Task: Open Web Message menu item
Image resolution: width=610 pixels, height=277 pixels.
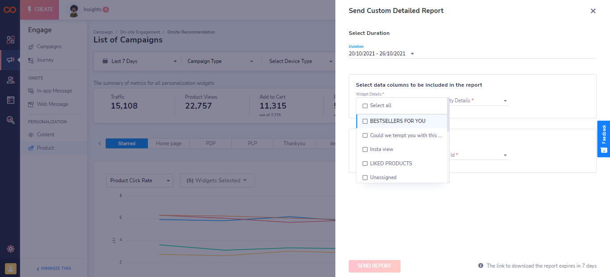Action: tap(53, 104)
